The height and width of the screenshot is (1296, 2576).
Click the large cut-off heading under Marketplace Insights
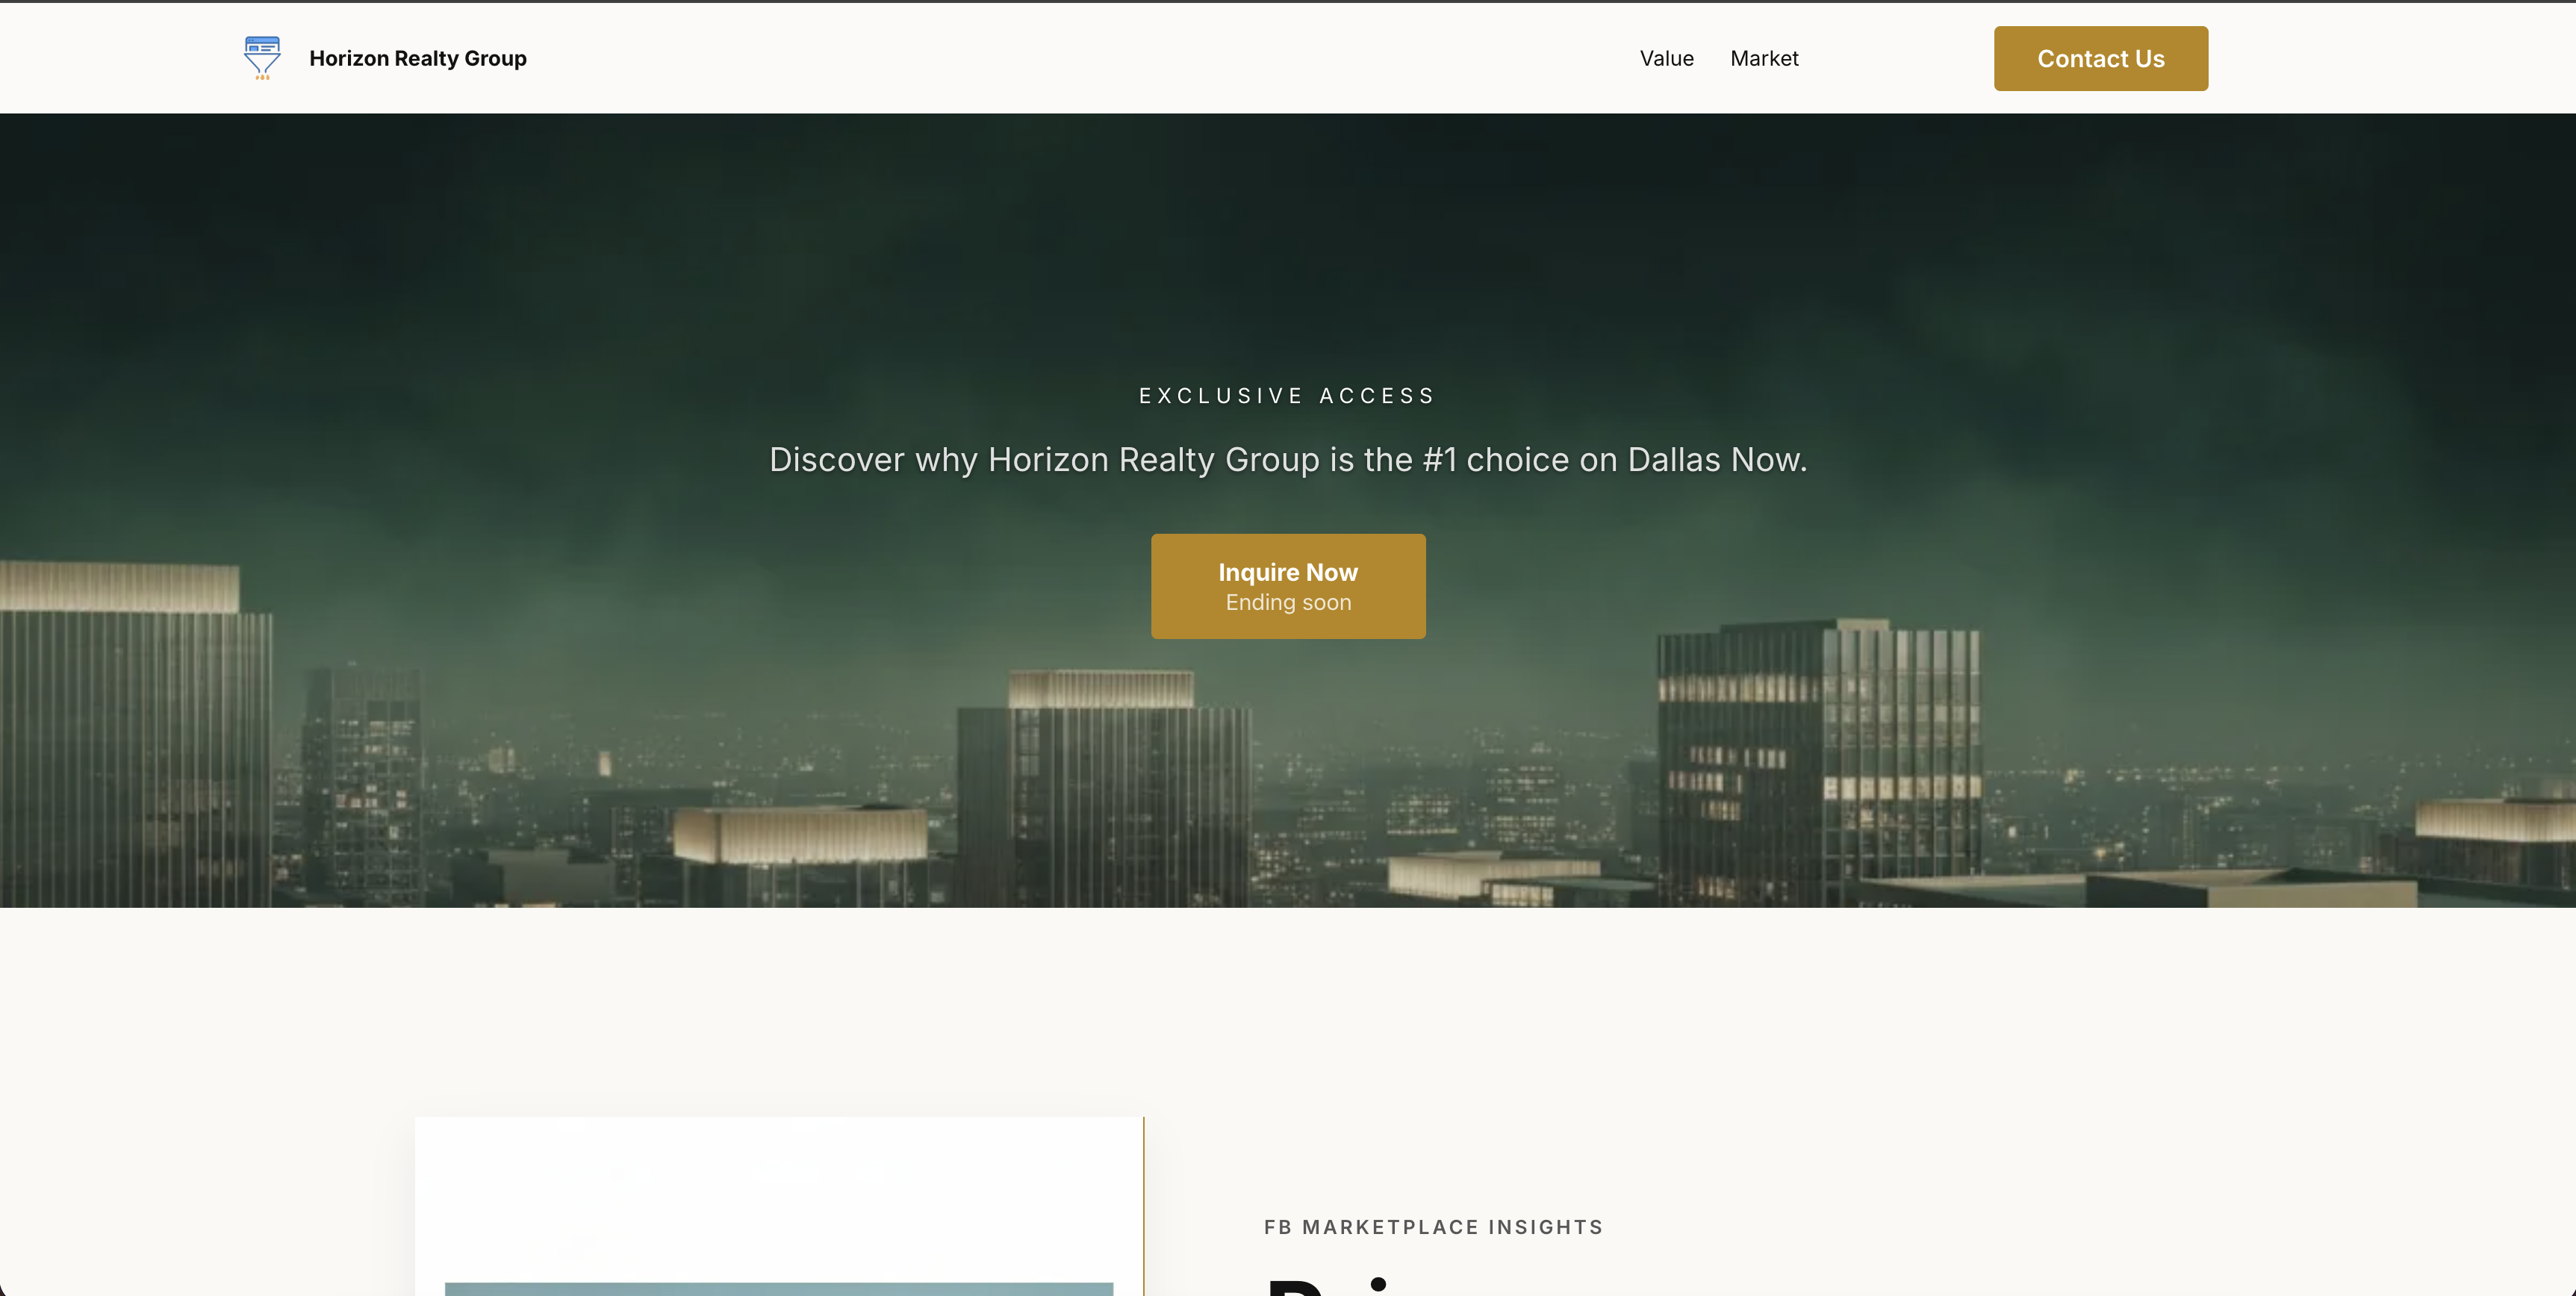click(x=1330, y=1286)
